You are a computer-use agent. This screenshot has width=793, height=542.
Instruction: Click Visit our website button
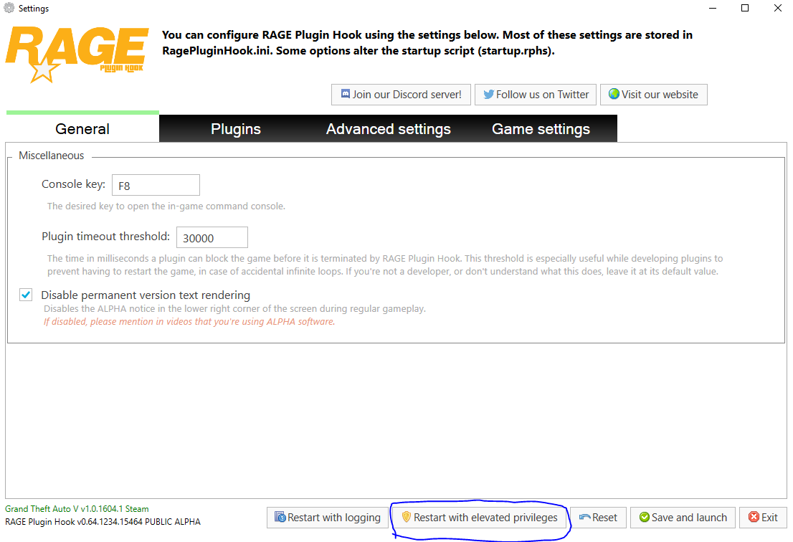click(x=654, y=95)
